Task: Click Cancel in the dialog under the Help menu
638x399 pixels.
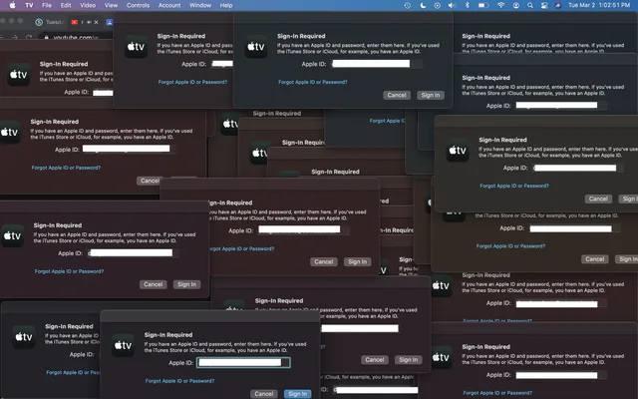Action: 397,95
